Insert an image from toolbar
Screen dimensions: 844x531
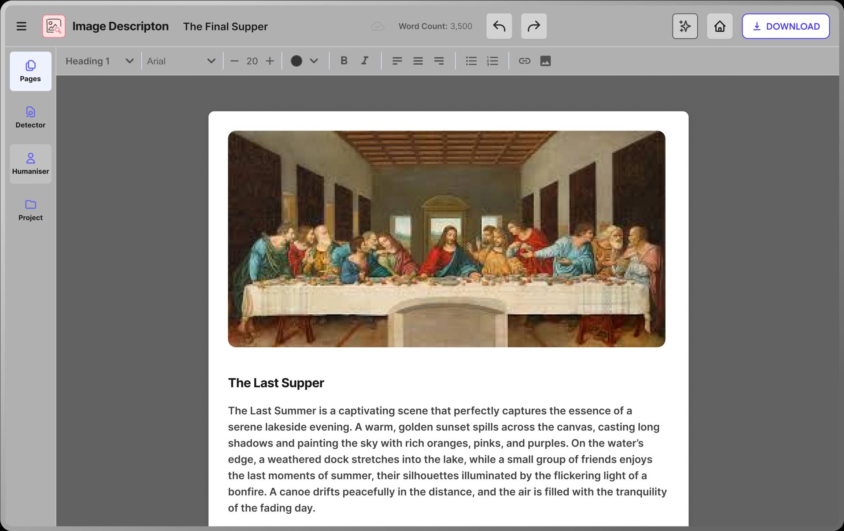[545, 61]
